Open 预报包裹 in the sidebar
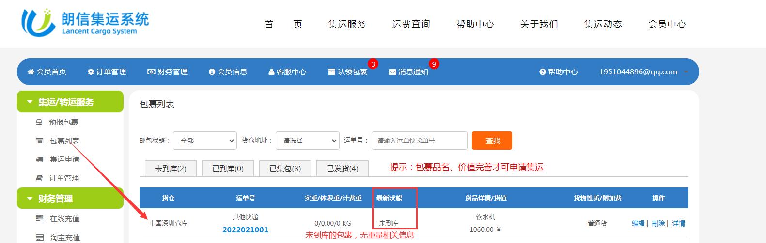 (x=63, y=122)
